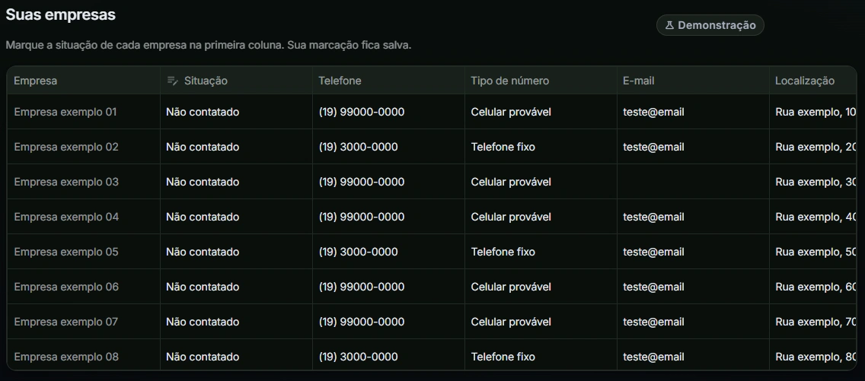The image size is (865, 381).
Task: Select the Empresa column header
Action: tap(35, 81)
